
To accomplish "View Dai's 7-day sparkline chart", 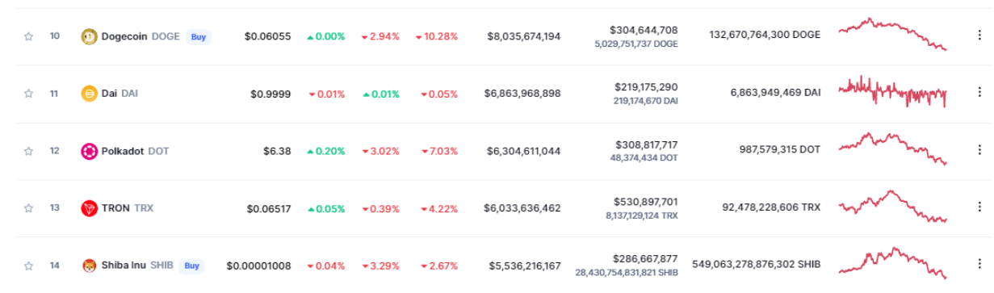I will coord(892,92).
